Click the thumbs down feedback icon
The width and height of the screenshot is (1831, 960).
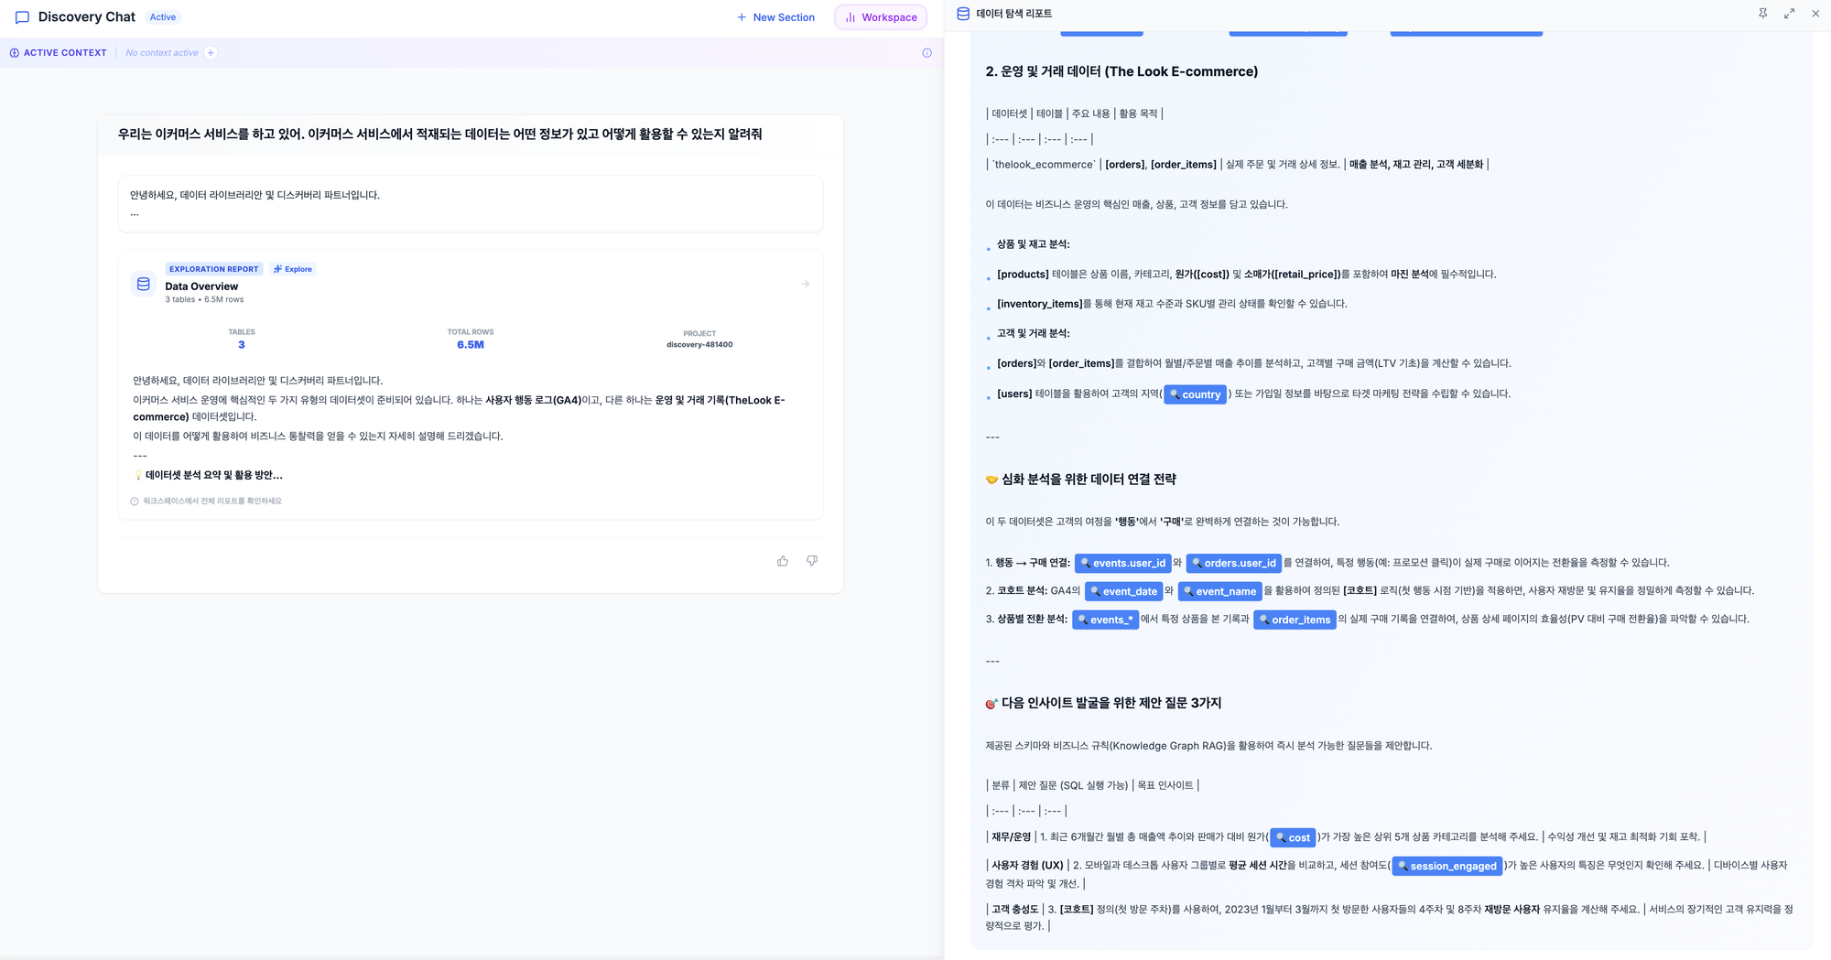tap(811, 561)
